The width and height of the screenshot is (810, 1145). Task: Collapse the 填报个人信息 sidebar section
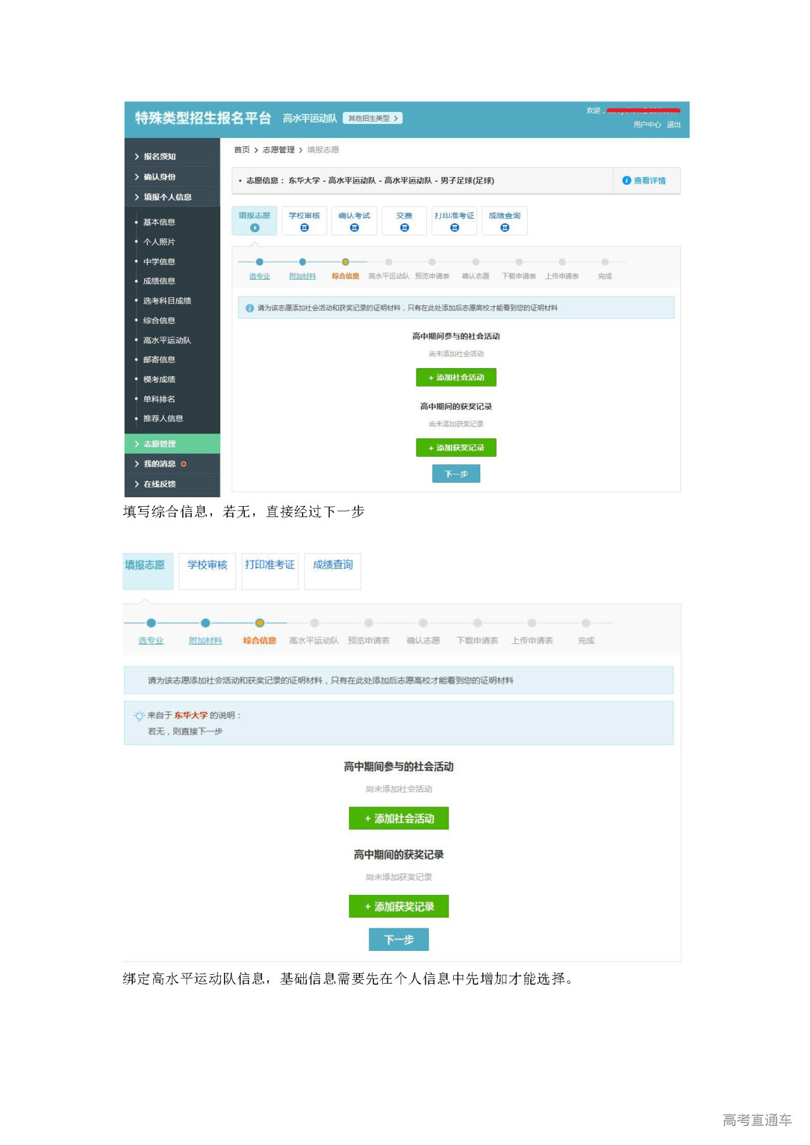coord(166,197)
